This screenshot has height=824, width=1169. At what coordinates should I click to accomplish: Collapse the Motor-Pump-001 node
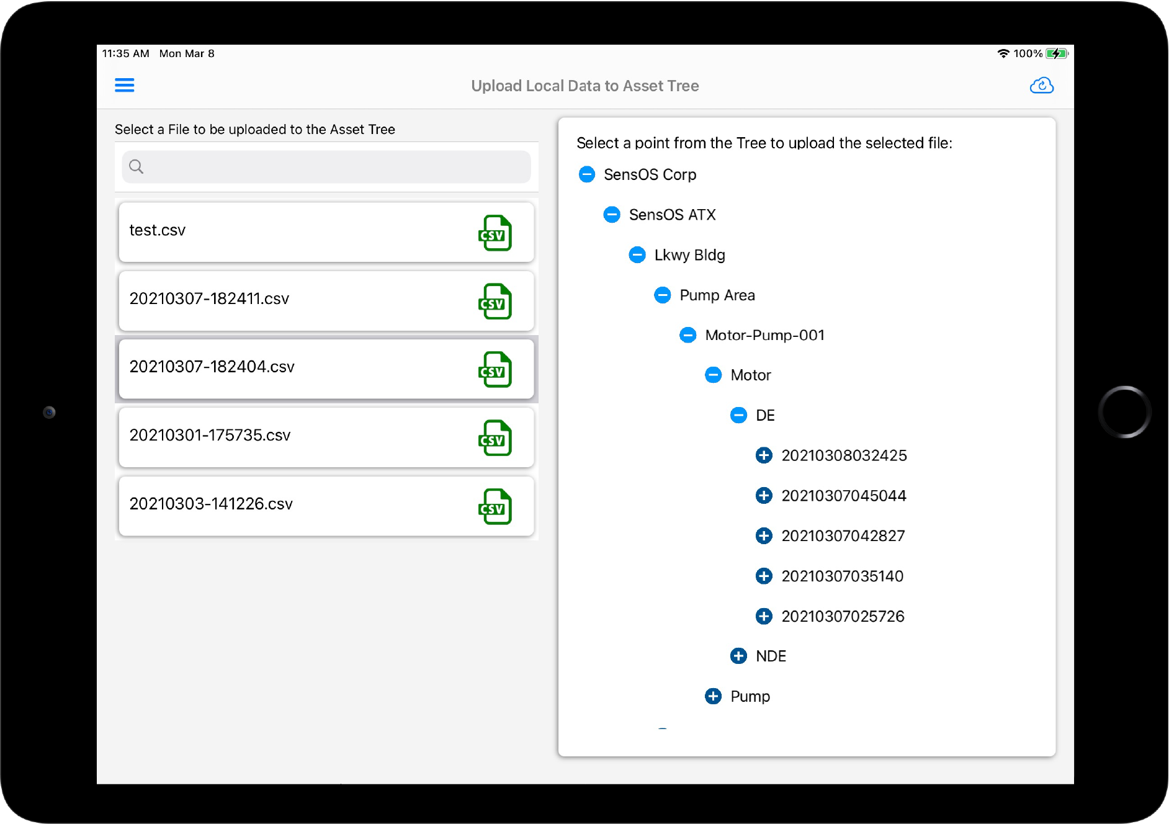pyautogui.click(x=688, y=335)
